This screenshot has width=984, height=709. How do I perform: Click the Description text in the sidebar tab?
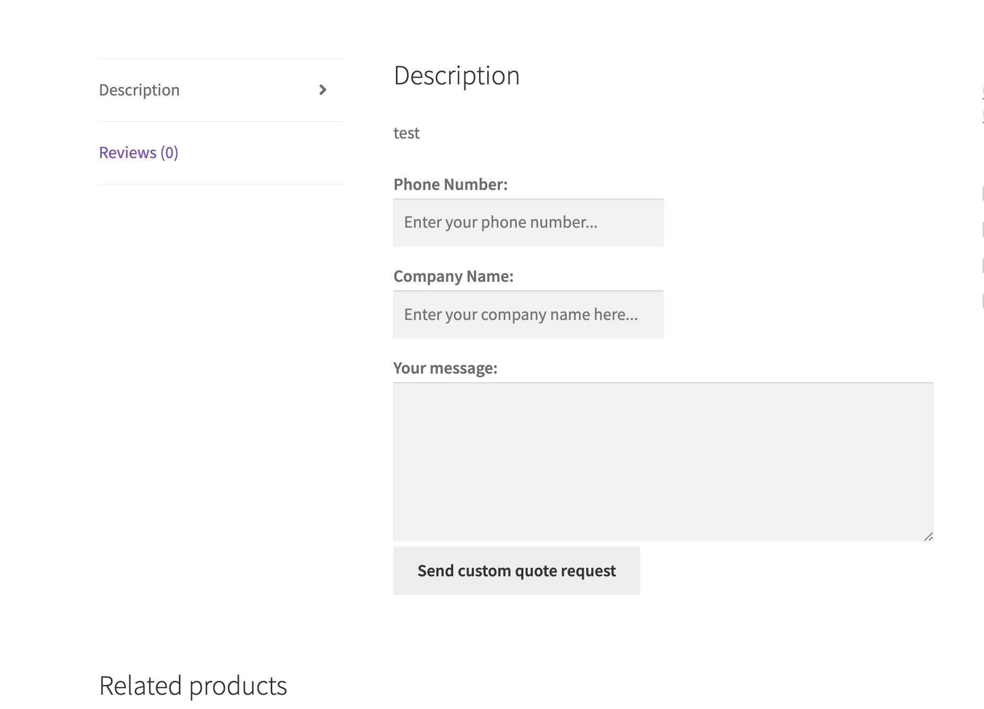pyautogui.click(x=140, y=90)
